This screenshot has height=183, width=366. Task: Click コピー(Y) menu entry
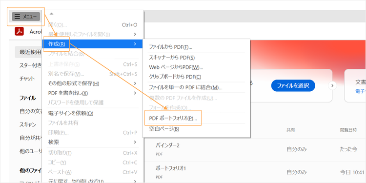pos(92,163)
